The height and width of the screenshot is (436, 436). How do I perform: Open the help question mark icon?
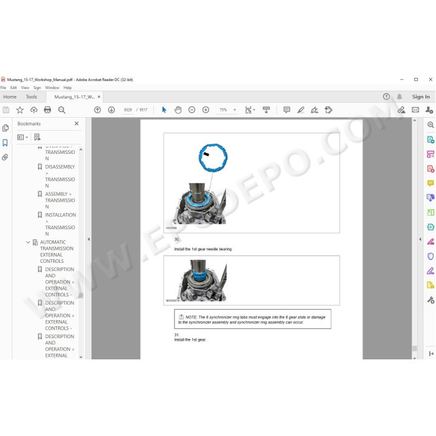click(x=386, y=97)
